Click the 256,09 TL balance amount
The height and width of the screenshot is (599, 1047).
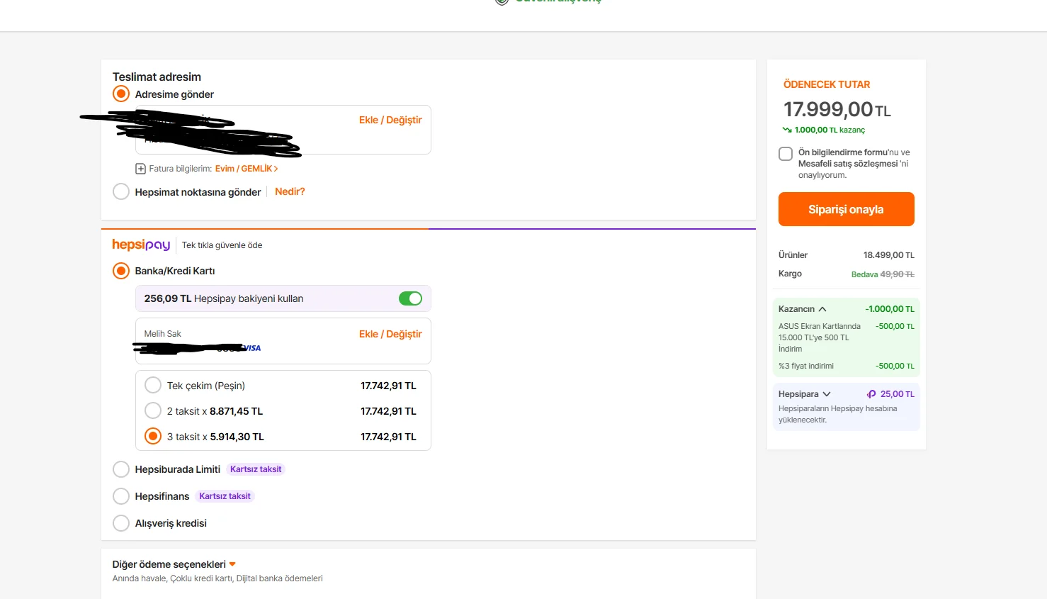[x=168, y=298]
